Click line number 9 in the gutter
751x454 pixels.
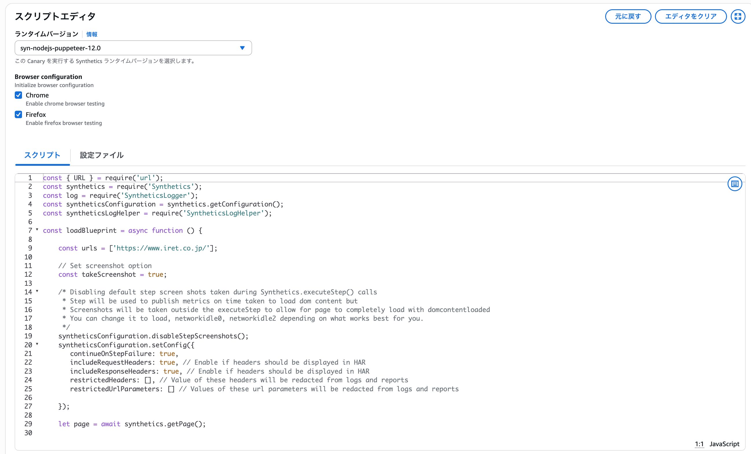[x=30, y=248]
